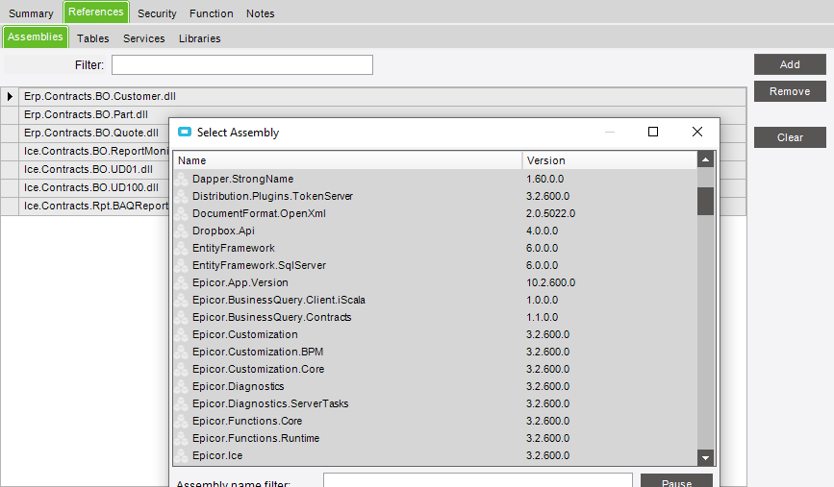Click the Assembly name filter field
This screenshot has height=487, width=834.
pyautogui.click(x=478, y=480)
